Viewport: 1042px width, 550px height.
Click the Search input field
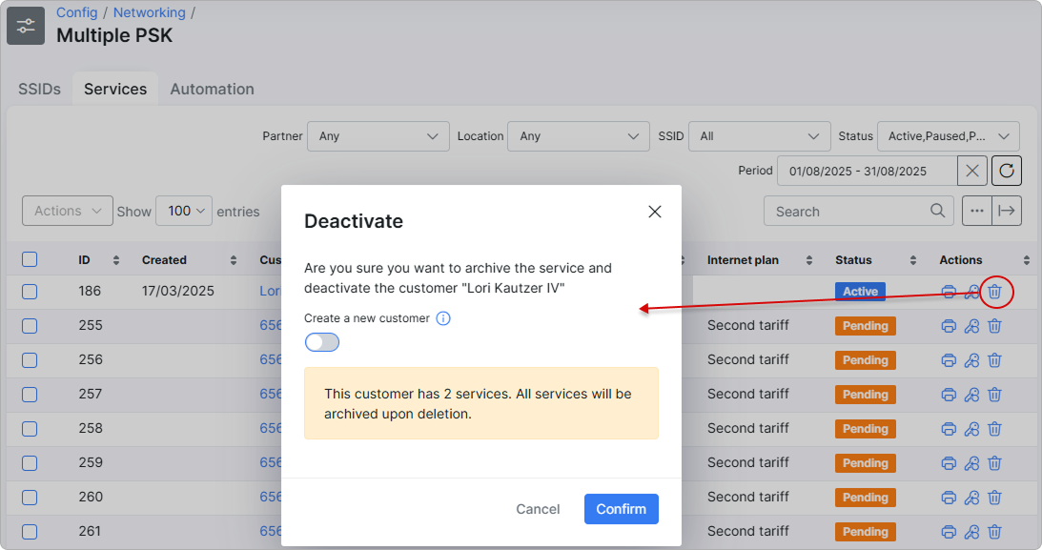click(847, 212)
